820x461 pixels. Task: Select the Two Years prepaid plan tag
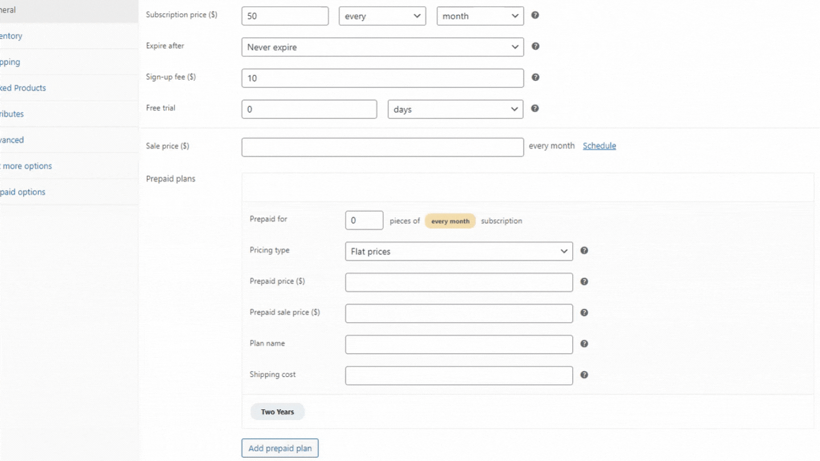277,412
